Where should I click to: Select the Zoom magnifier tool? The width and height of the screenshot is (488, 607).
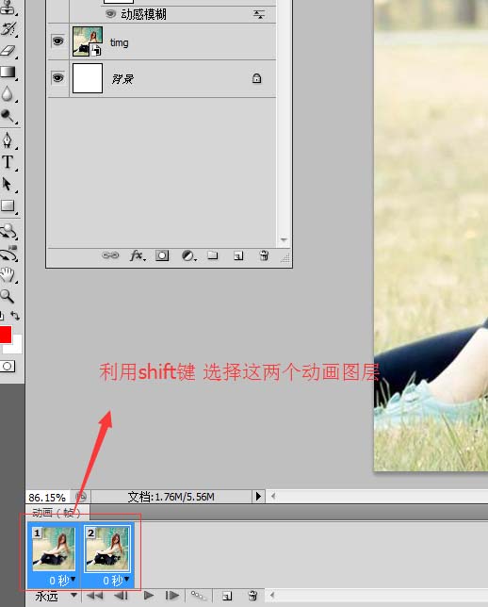pyautogui.click(x=7, y=296)
